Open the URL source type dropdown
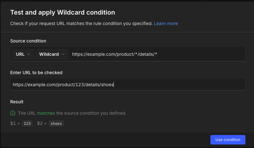Screen dimensions: 254x148 tap(23, 54)
